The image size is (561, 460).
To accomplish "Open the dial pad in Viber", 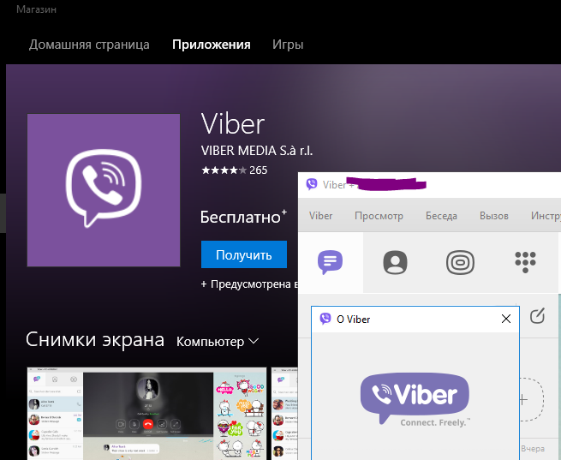I will pos(525,262).
